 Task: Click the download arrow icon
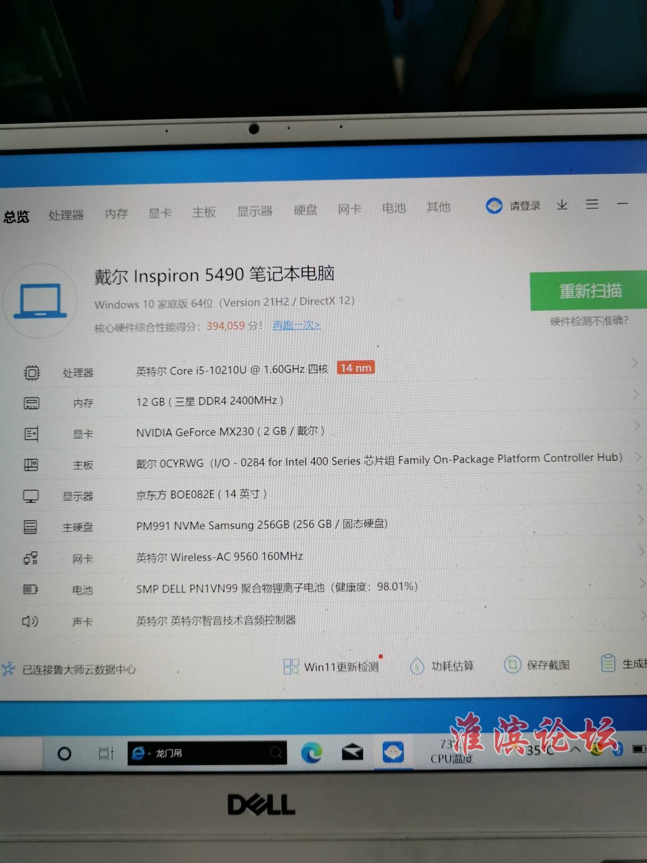[x=562, y=204]
